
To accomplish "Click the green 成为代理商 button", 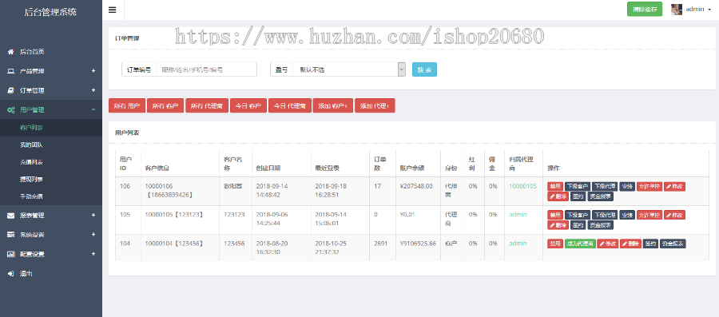I will 580,244.
